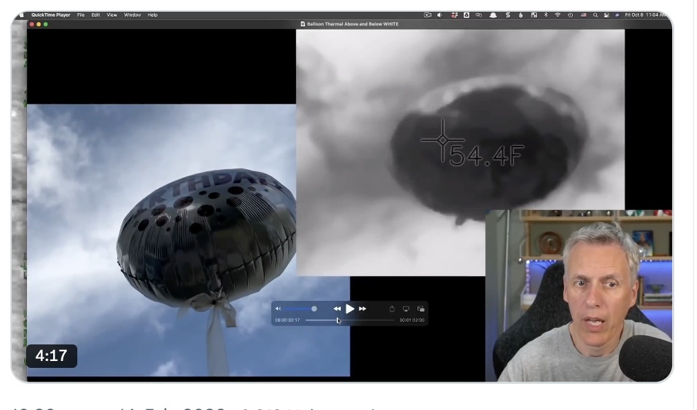
Task: Open the Edit menu
Action: coord(96,14)
